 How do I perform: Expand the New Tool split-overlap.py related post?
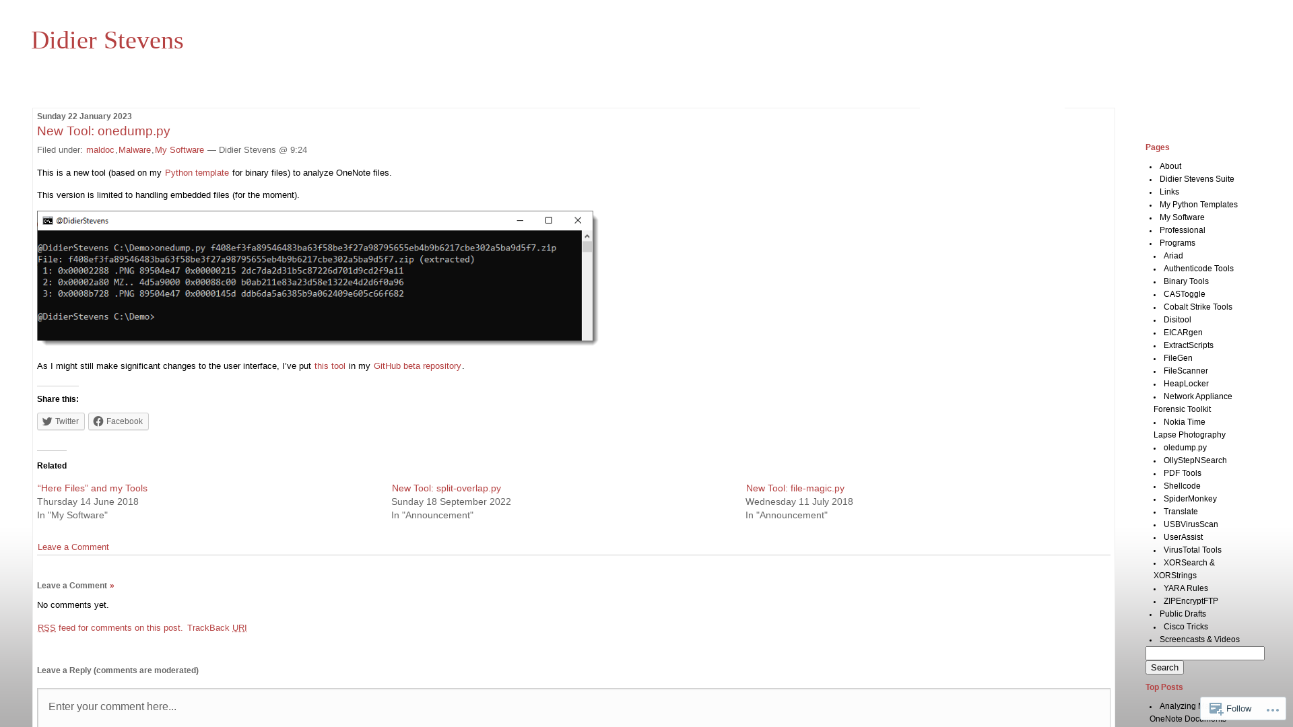pyautogui.click(x=446, y=487)
